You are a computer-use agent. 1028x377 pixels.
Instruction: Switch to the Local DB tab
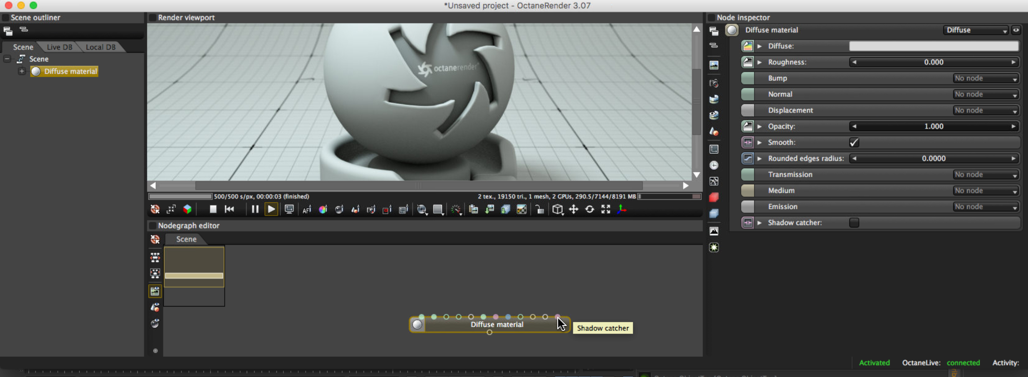101,47
